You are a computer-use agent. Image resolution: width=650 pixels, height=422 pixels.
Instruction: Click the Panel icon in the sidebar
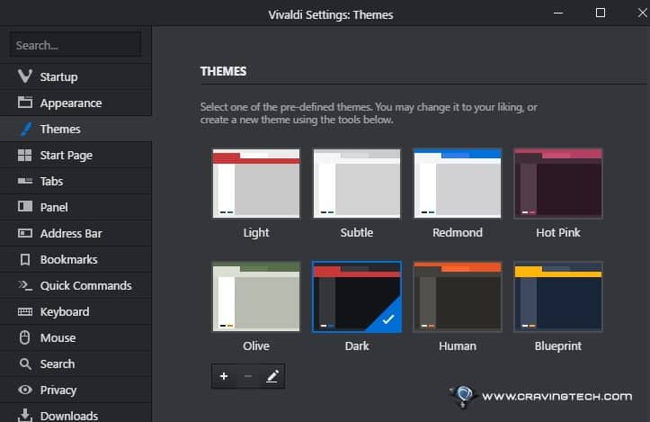(25, 206)
